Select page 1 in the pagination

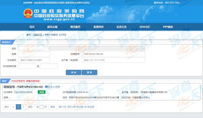tap(18, 107)
